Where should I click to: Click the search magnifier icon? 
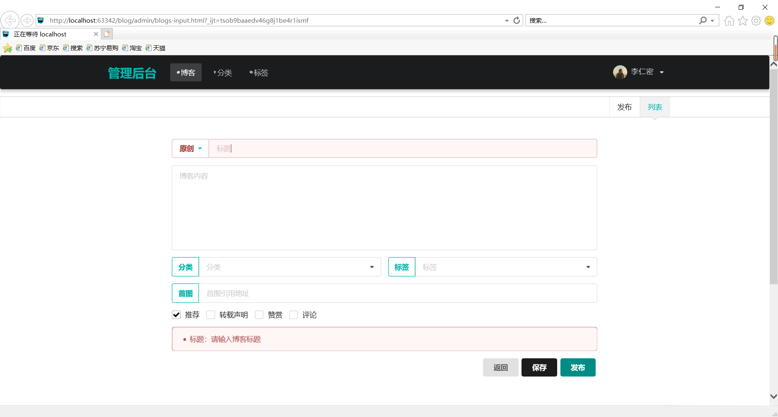pos(703,20)
